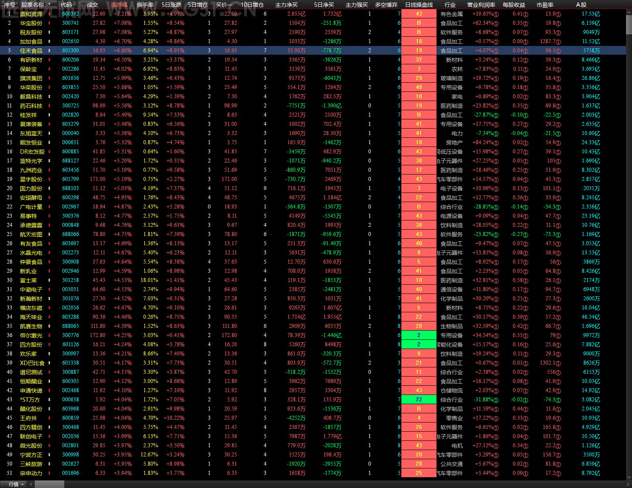Click 仓储物流 industry cell
The height and width of the screenshot is (488, 632).
[452, 391]
